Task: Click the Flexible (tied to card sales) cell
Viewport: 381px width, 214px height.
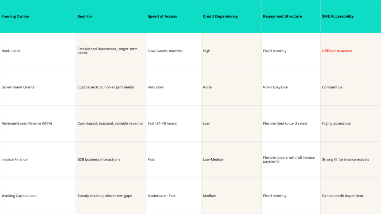Action: pyautogui.click(x=285, y=123)
